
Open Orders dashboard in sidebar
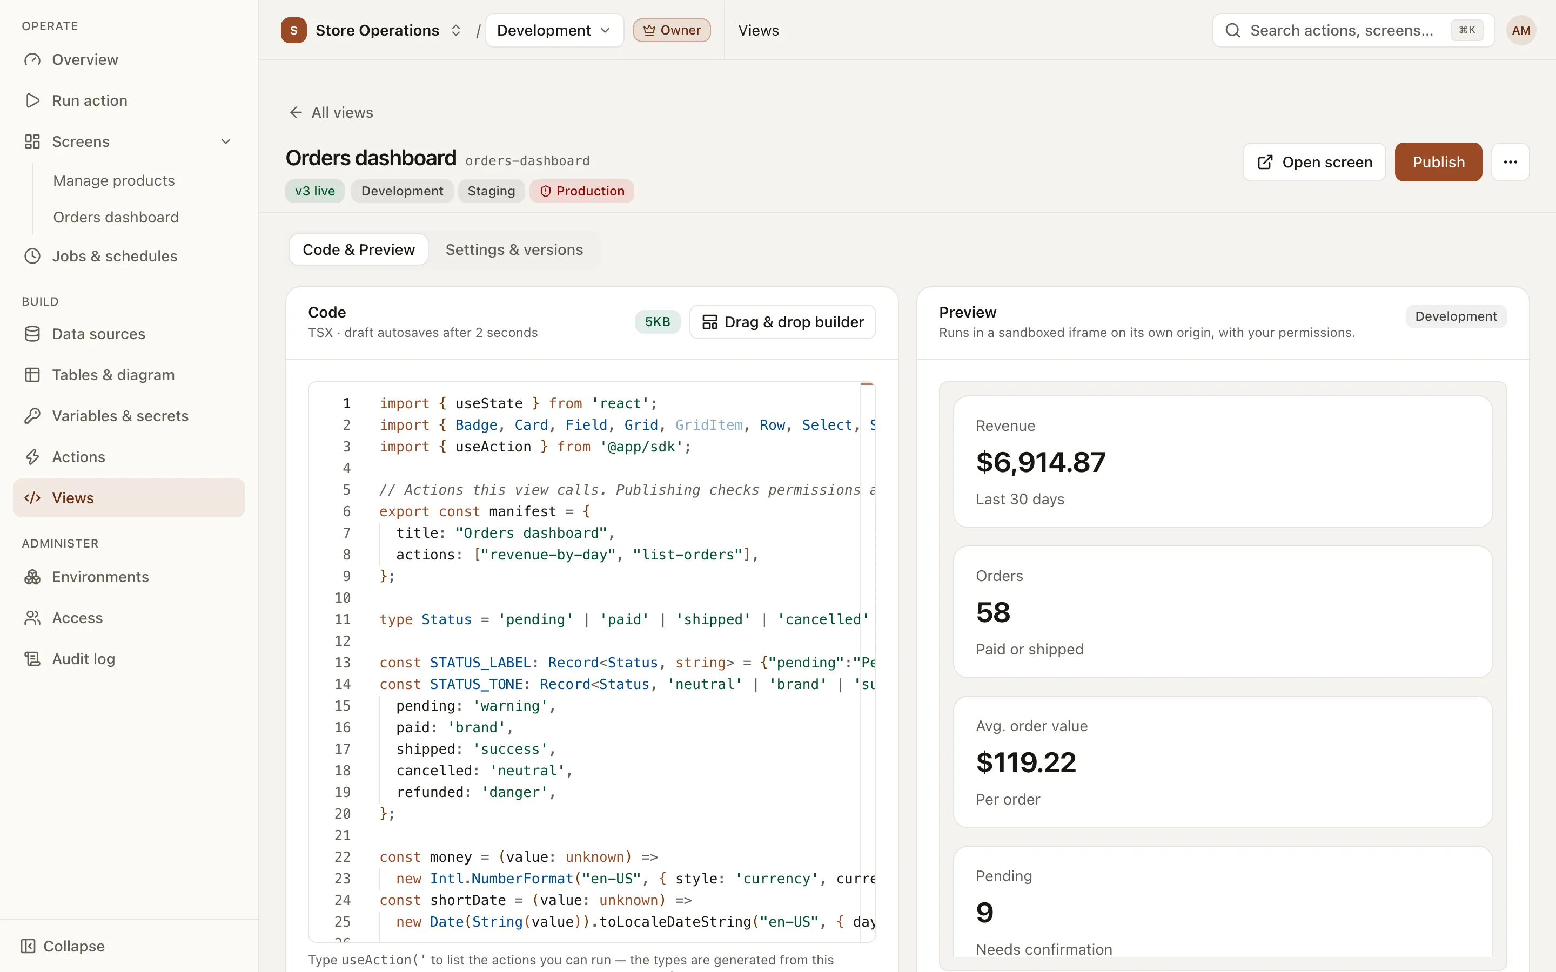116,217
